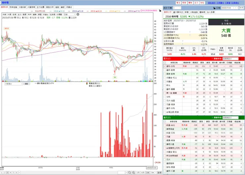Open key-broker dropdown in 買方15 header
The width and height of the screenshot is (245, 175).
230,59
